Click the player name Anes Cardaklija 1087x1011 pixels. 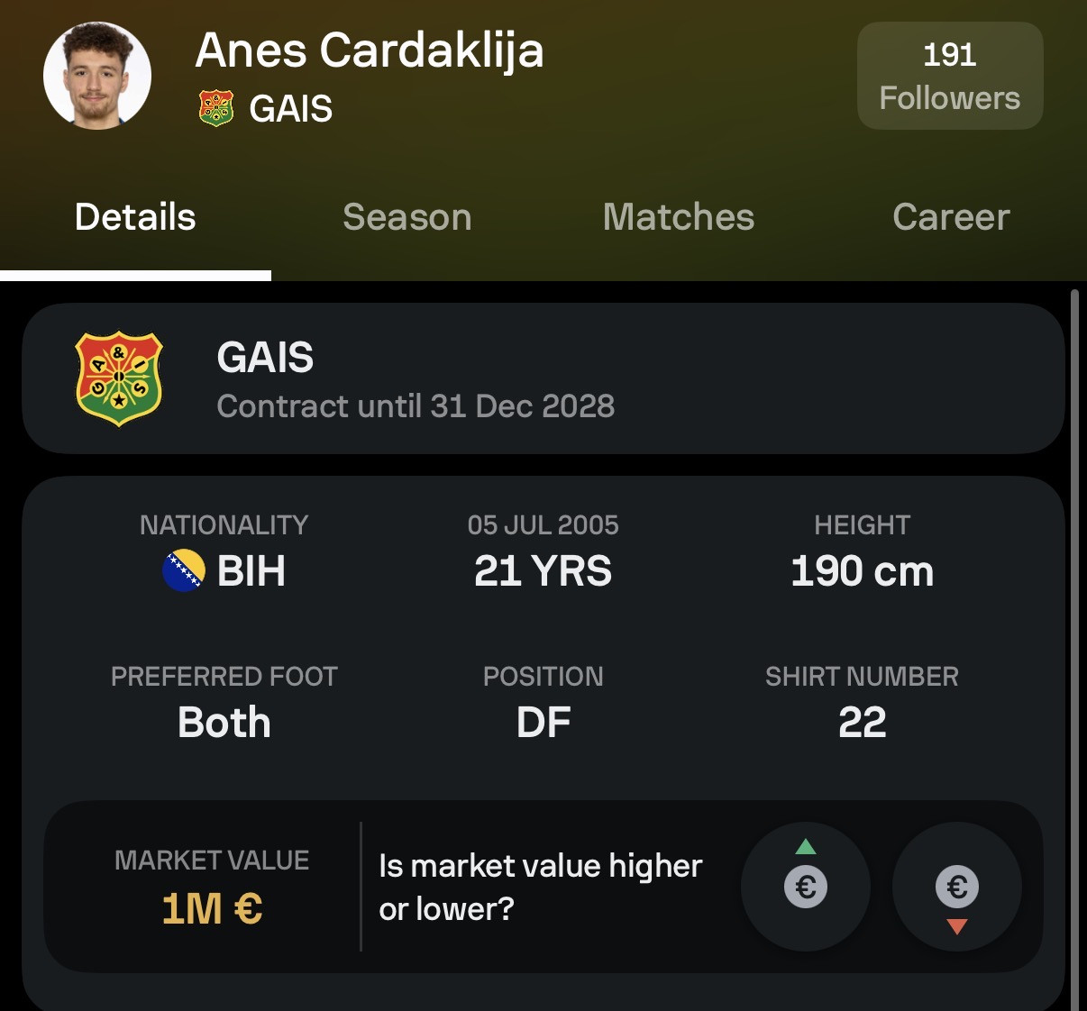click(370, 50)
